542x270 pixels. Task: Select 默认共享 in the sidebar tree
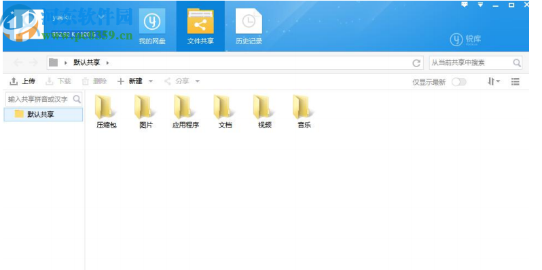point(43,114)
